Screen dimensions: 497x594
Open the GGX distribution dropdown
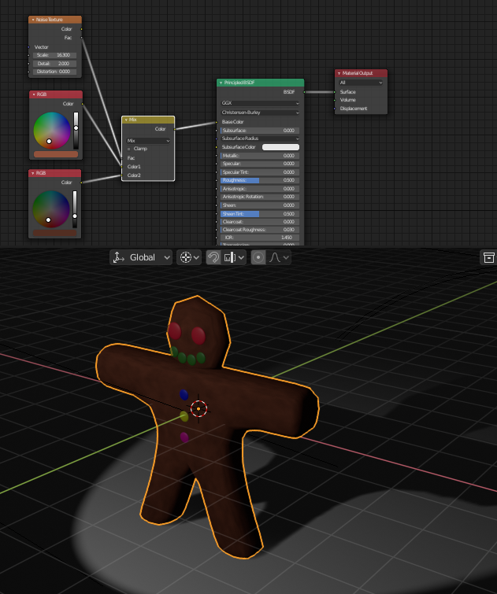click(260, 103)
